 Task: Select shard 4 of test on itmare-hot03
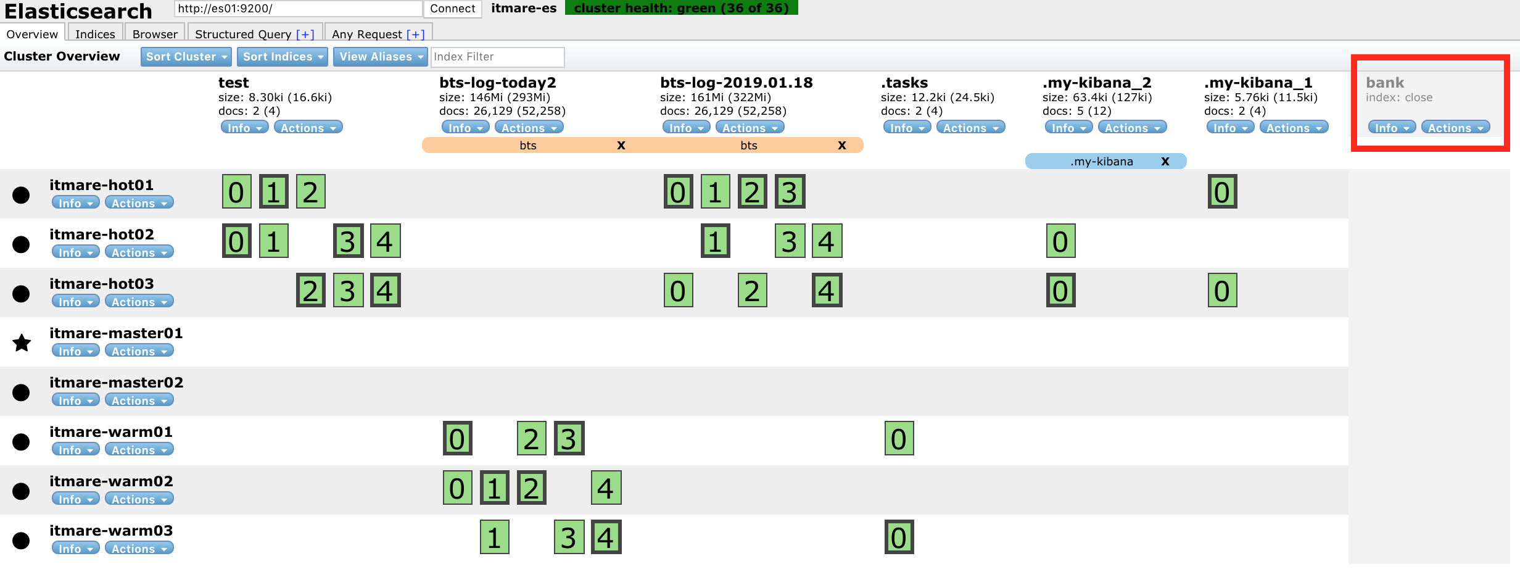pos(385,290)
